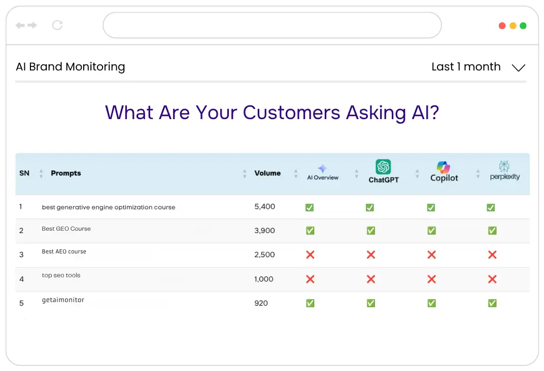Click Copilot red X for Best AEO course
This screenshot has height=371, width=544.
click(431, 255)
